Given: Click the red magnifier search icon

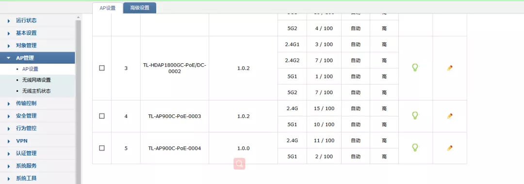Looking at the screenshot, I should tap(239, 163).
